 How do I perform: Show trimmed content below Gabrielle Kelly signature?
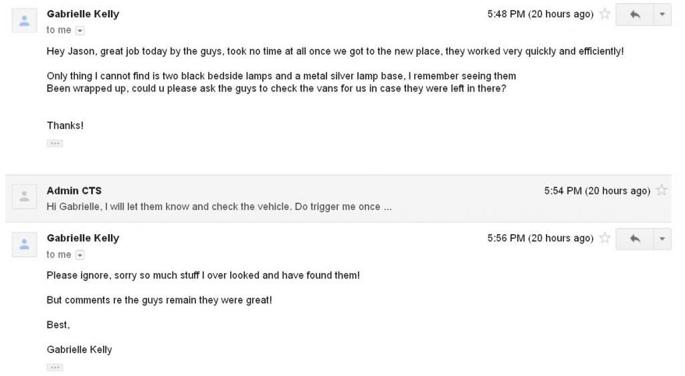click(55, 367)
